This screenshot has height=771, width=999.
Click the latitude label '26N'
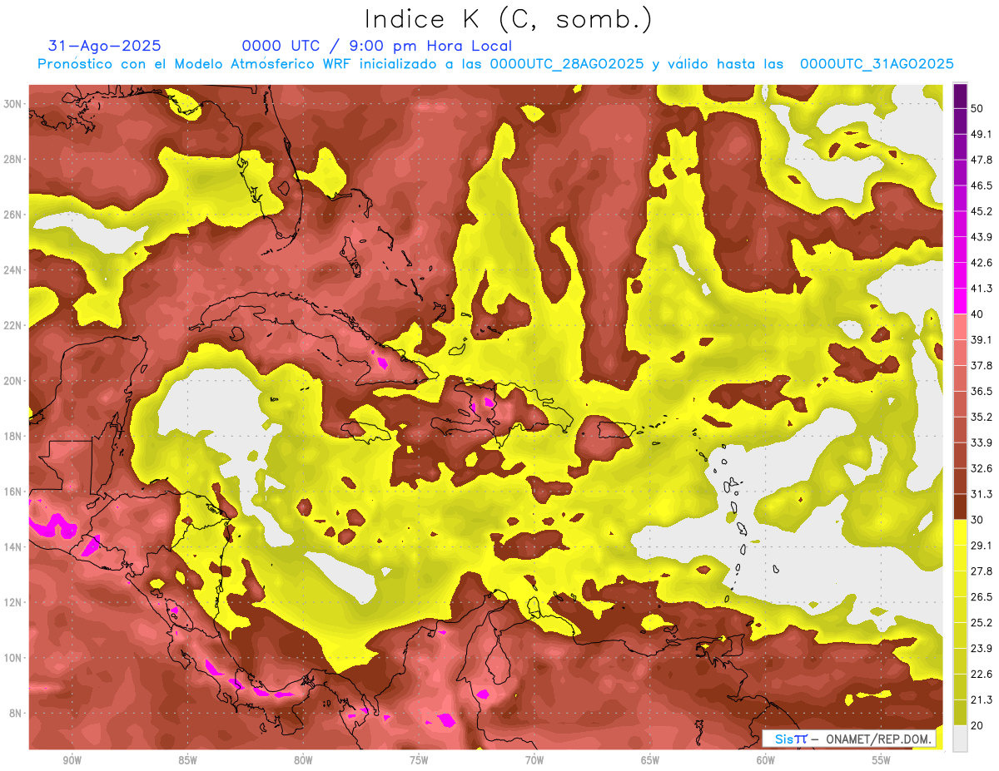(x=12, y=215)
